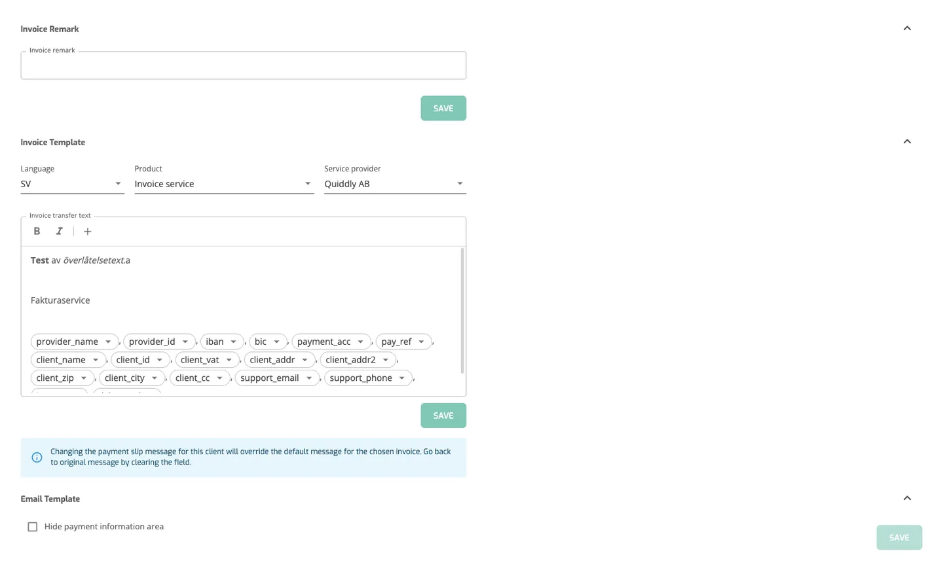Image resolution: width=943 pixels, height=585 pixels.
Task: Open the support_phone chip dropdown
Action: (x=401, y=378)
